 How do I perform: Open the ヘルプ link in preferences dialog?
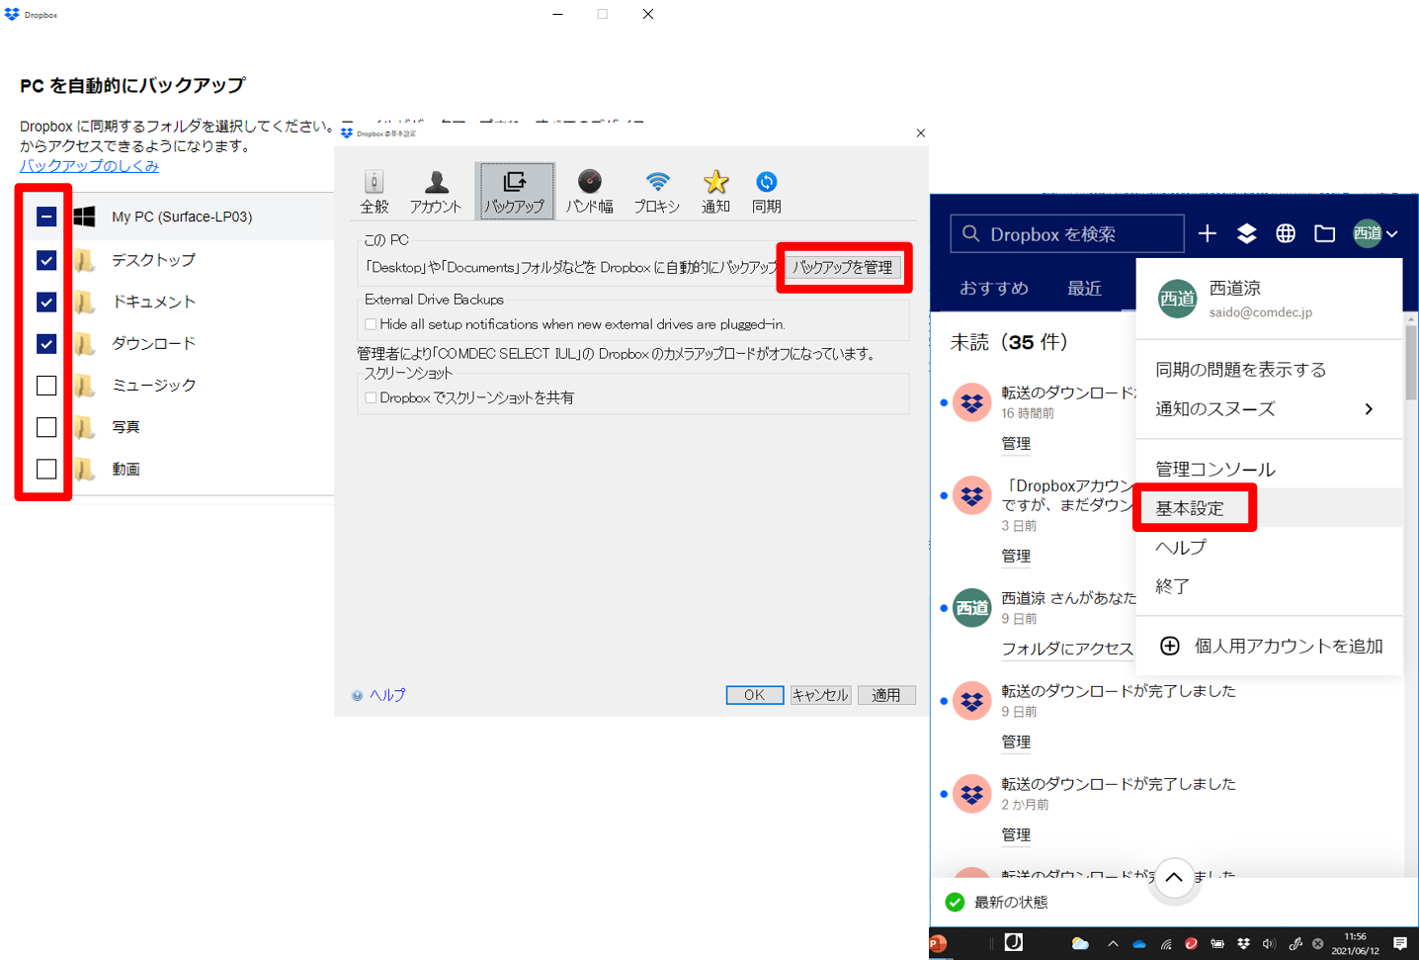[387, 695]
